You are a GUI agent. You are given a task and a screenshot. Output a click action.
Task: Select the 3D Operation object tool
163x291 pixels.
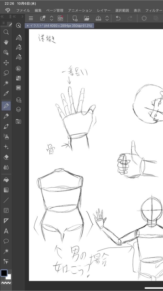[6, 52]
